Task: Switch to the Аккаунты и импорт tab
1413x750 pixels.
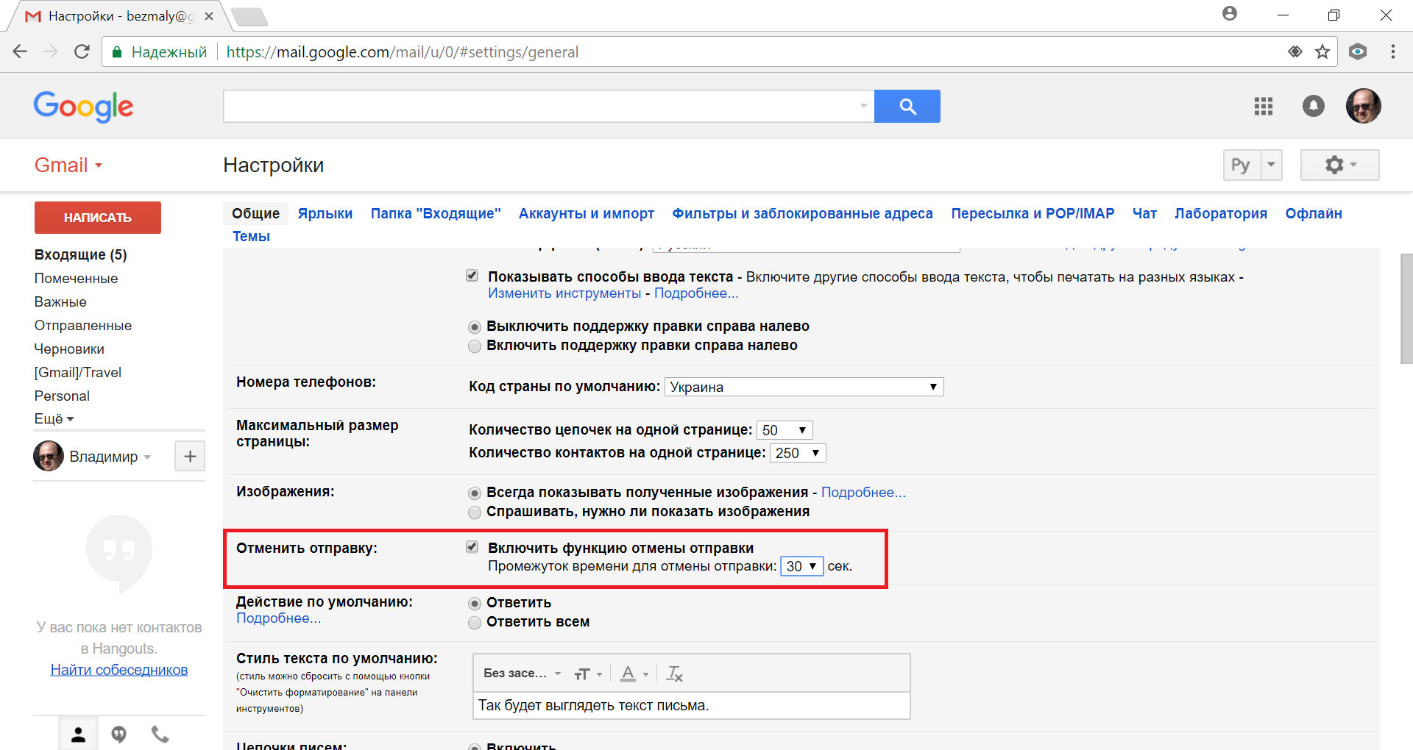Action: click(x=587, y=213)
